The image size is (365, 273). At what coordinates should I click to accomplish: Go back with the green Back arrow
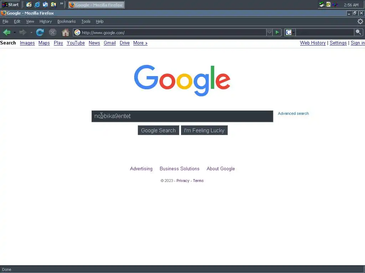[x=7, y=32]
